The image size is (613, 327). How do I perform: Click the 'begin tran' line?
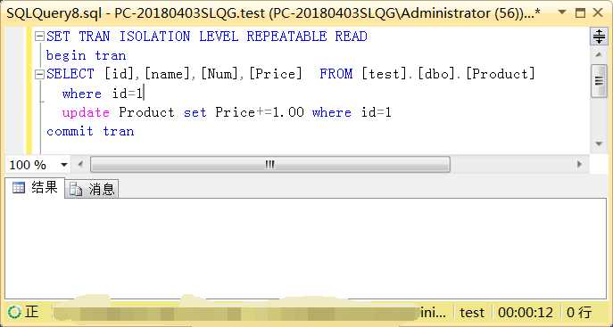tap(87, 55)
